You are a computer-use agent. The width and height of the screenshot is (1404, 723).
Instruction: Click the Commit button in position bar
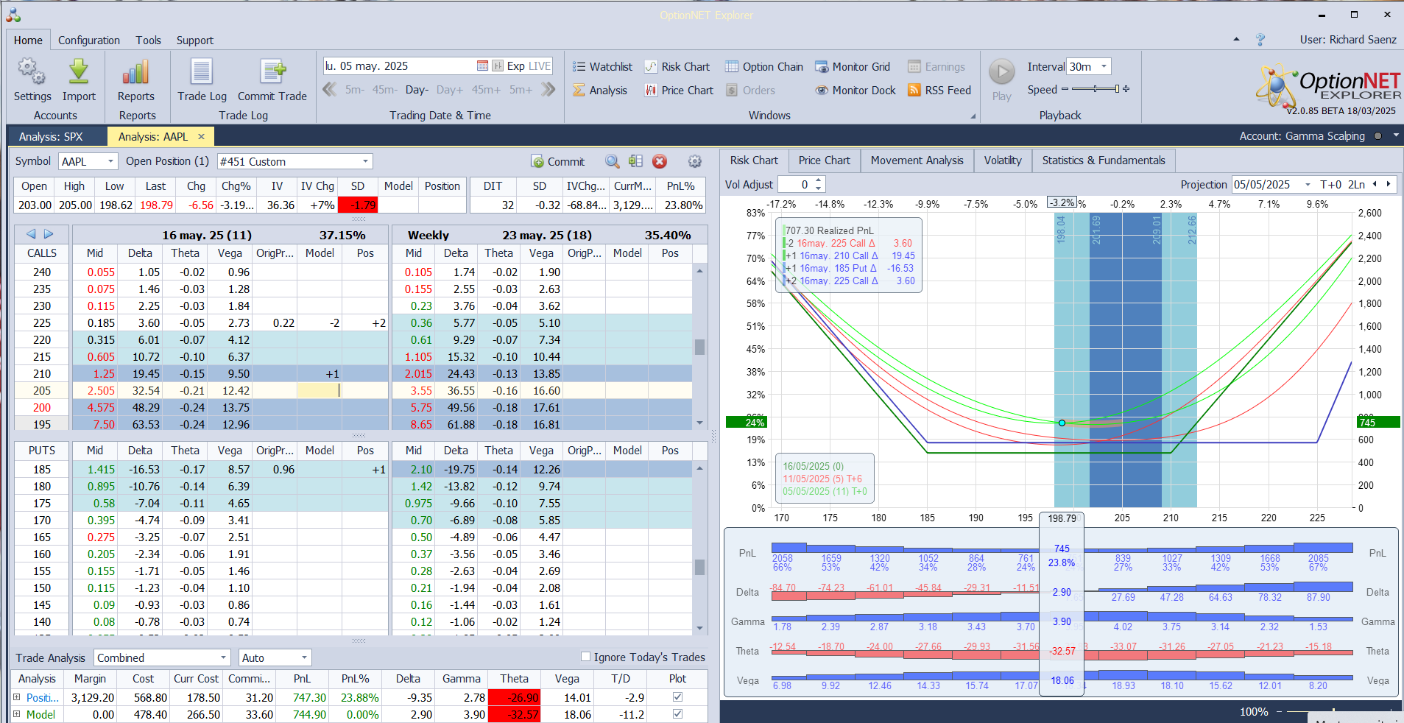point(557,161)
